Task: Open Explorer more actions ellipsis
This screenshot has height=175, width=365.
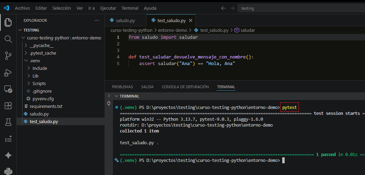Action: (97, 20)
